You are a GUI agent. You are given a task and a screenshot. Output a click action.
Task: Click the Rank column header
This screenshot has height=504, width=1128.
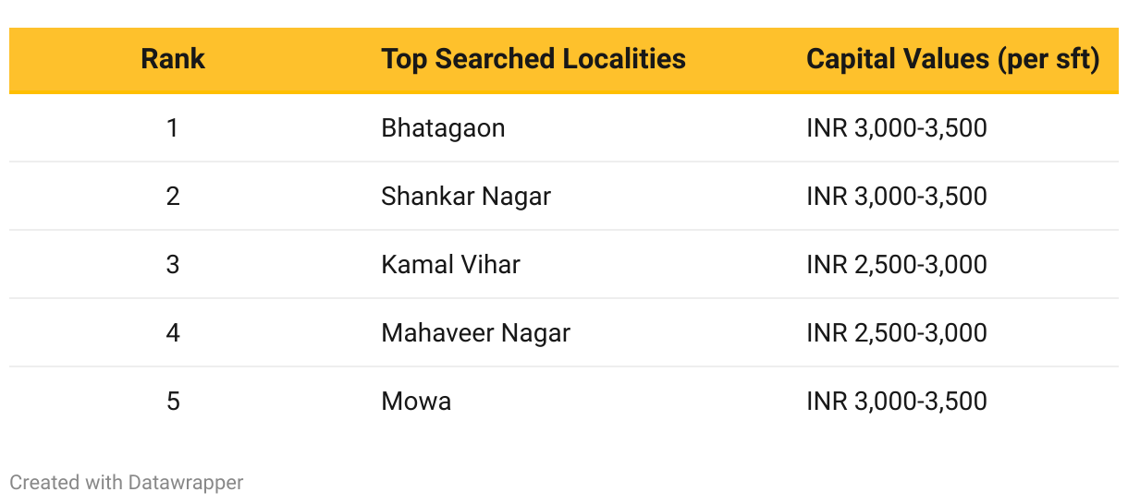[173, 60]
